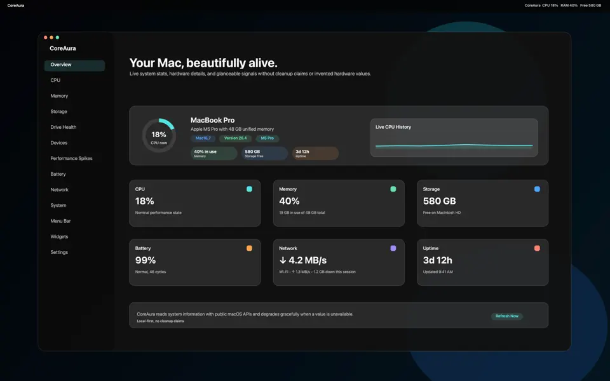
Task: Open Drive Health section
Action: [x=64, y=127]
